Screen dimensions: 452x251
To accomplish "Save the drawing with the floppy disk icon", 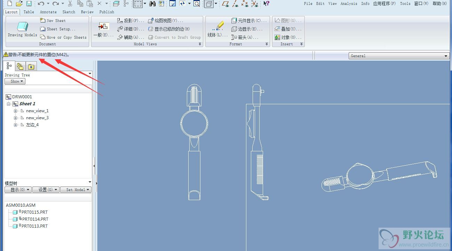I will point(29,3).
